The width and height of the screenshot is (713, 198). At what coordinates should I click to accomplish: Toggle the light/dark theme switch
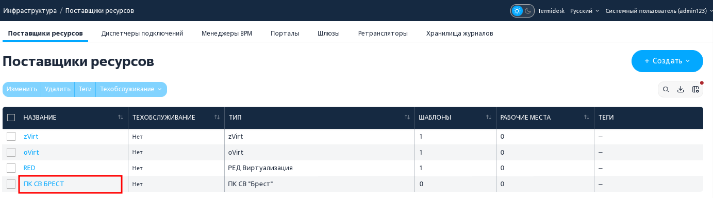522,11
